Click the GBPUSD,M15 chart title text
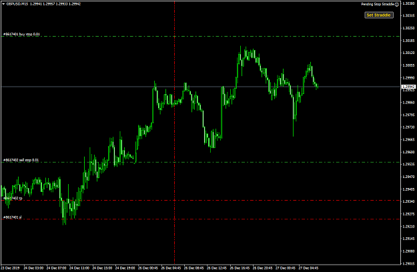417x272 pixels. tap(17, 4)
